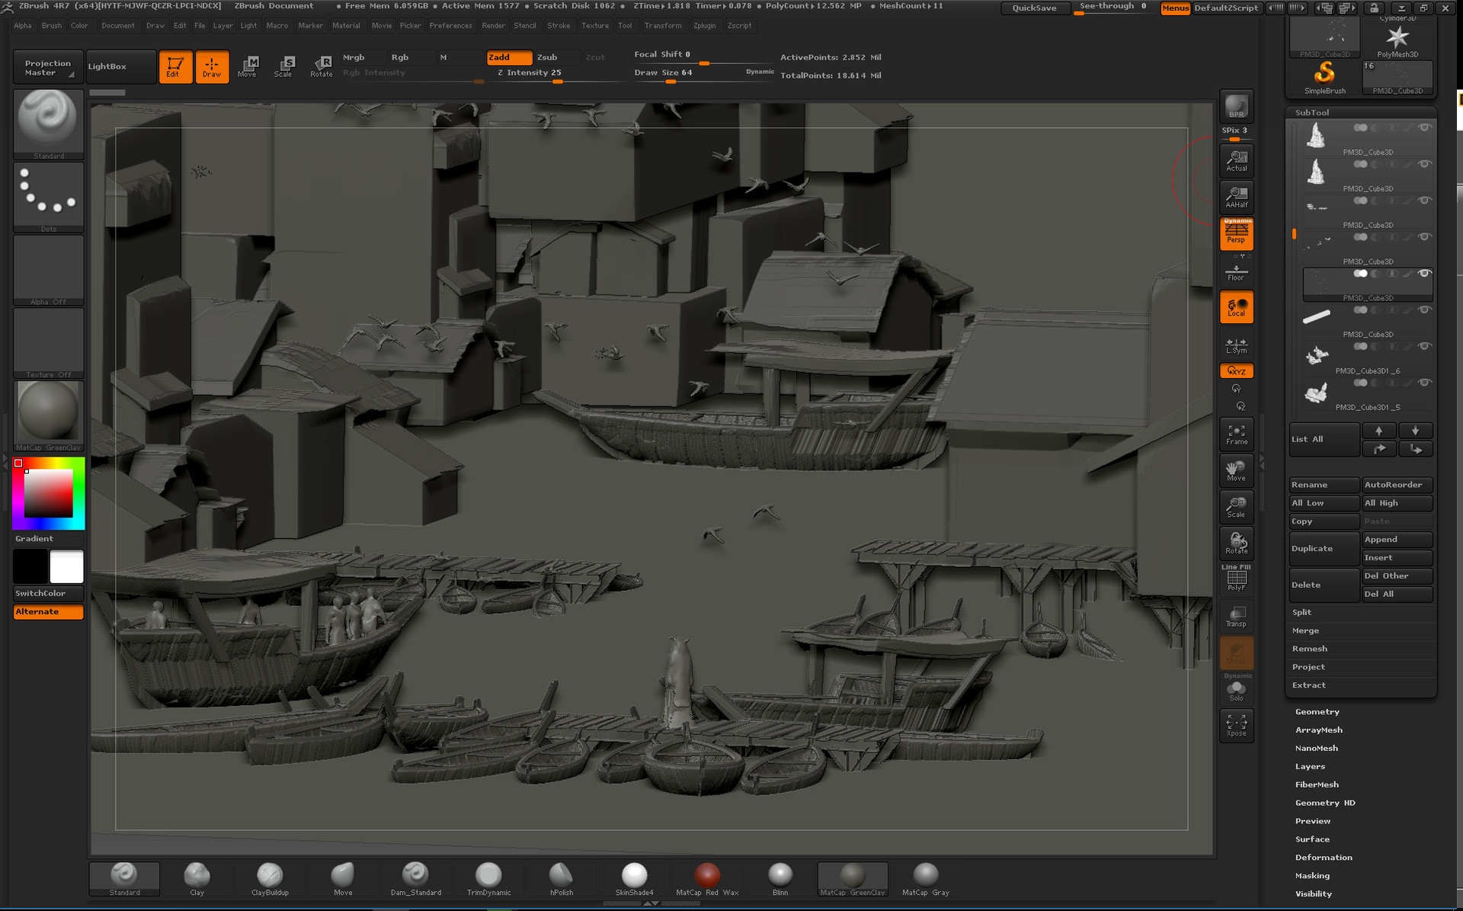Image resolution: width=1463 pixels, height=911 pixels.
Task: Select the Clay brush at bottom
Action: point(197,879)
